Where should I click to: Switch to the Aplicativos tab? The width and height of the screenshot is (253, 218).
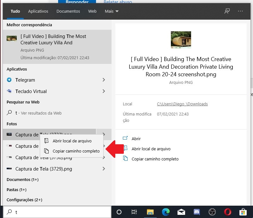pos(38,11)
